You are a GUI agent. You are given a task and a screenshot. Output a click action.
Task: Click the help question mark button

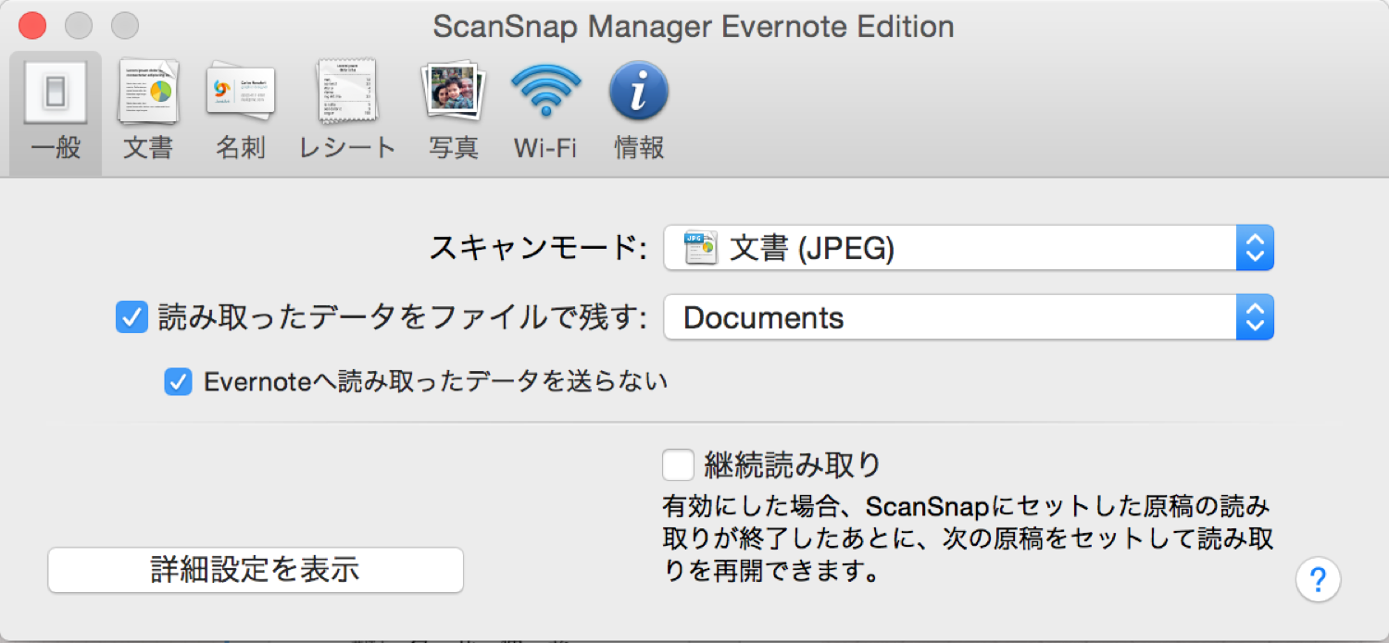click(1318, 580)
